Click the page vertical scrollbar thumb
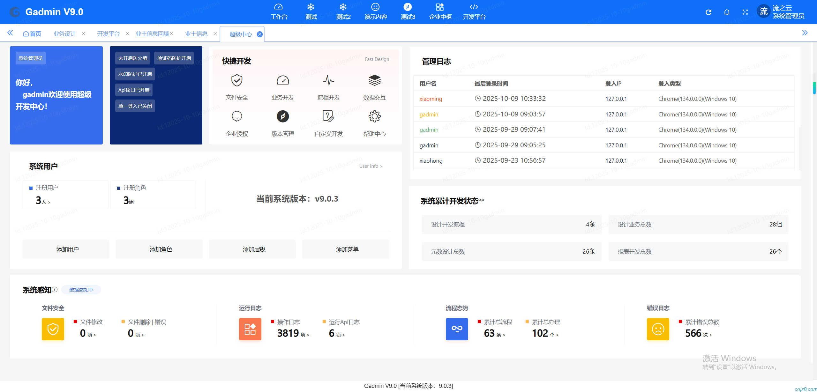 814,88
